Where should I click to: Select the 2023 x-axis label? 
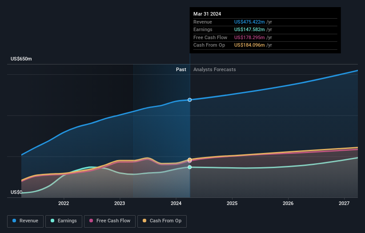(x=120, y=203)
